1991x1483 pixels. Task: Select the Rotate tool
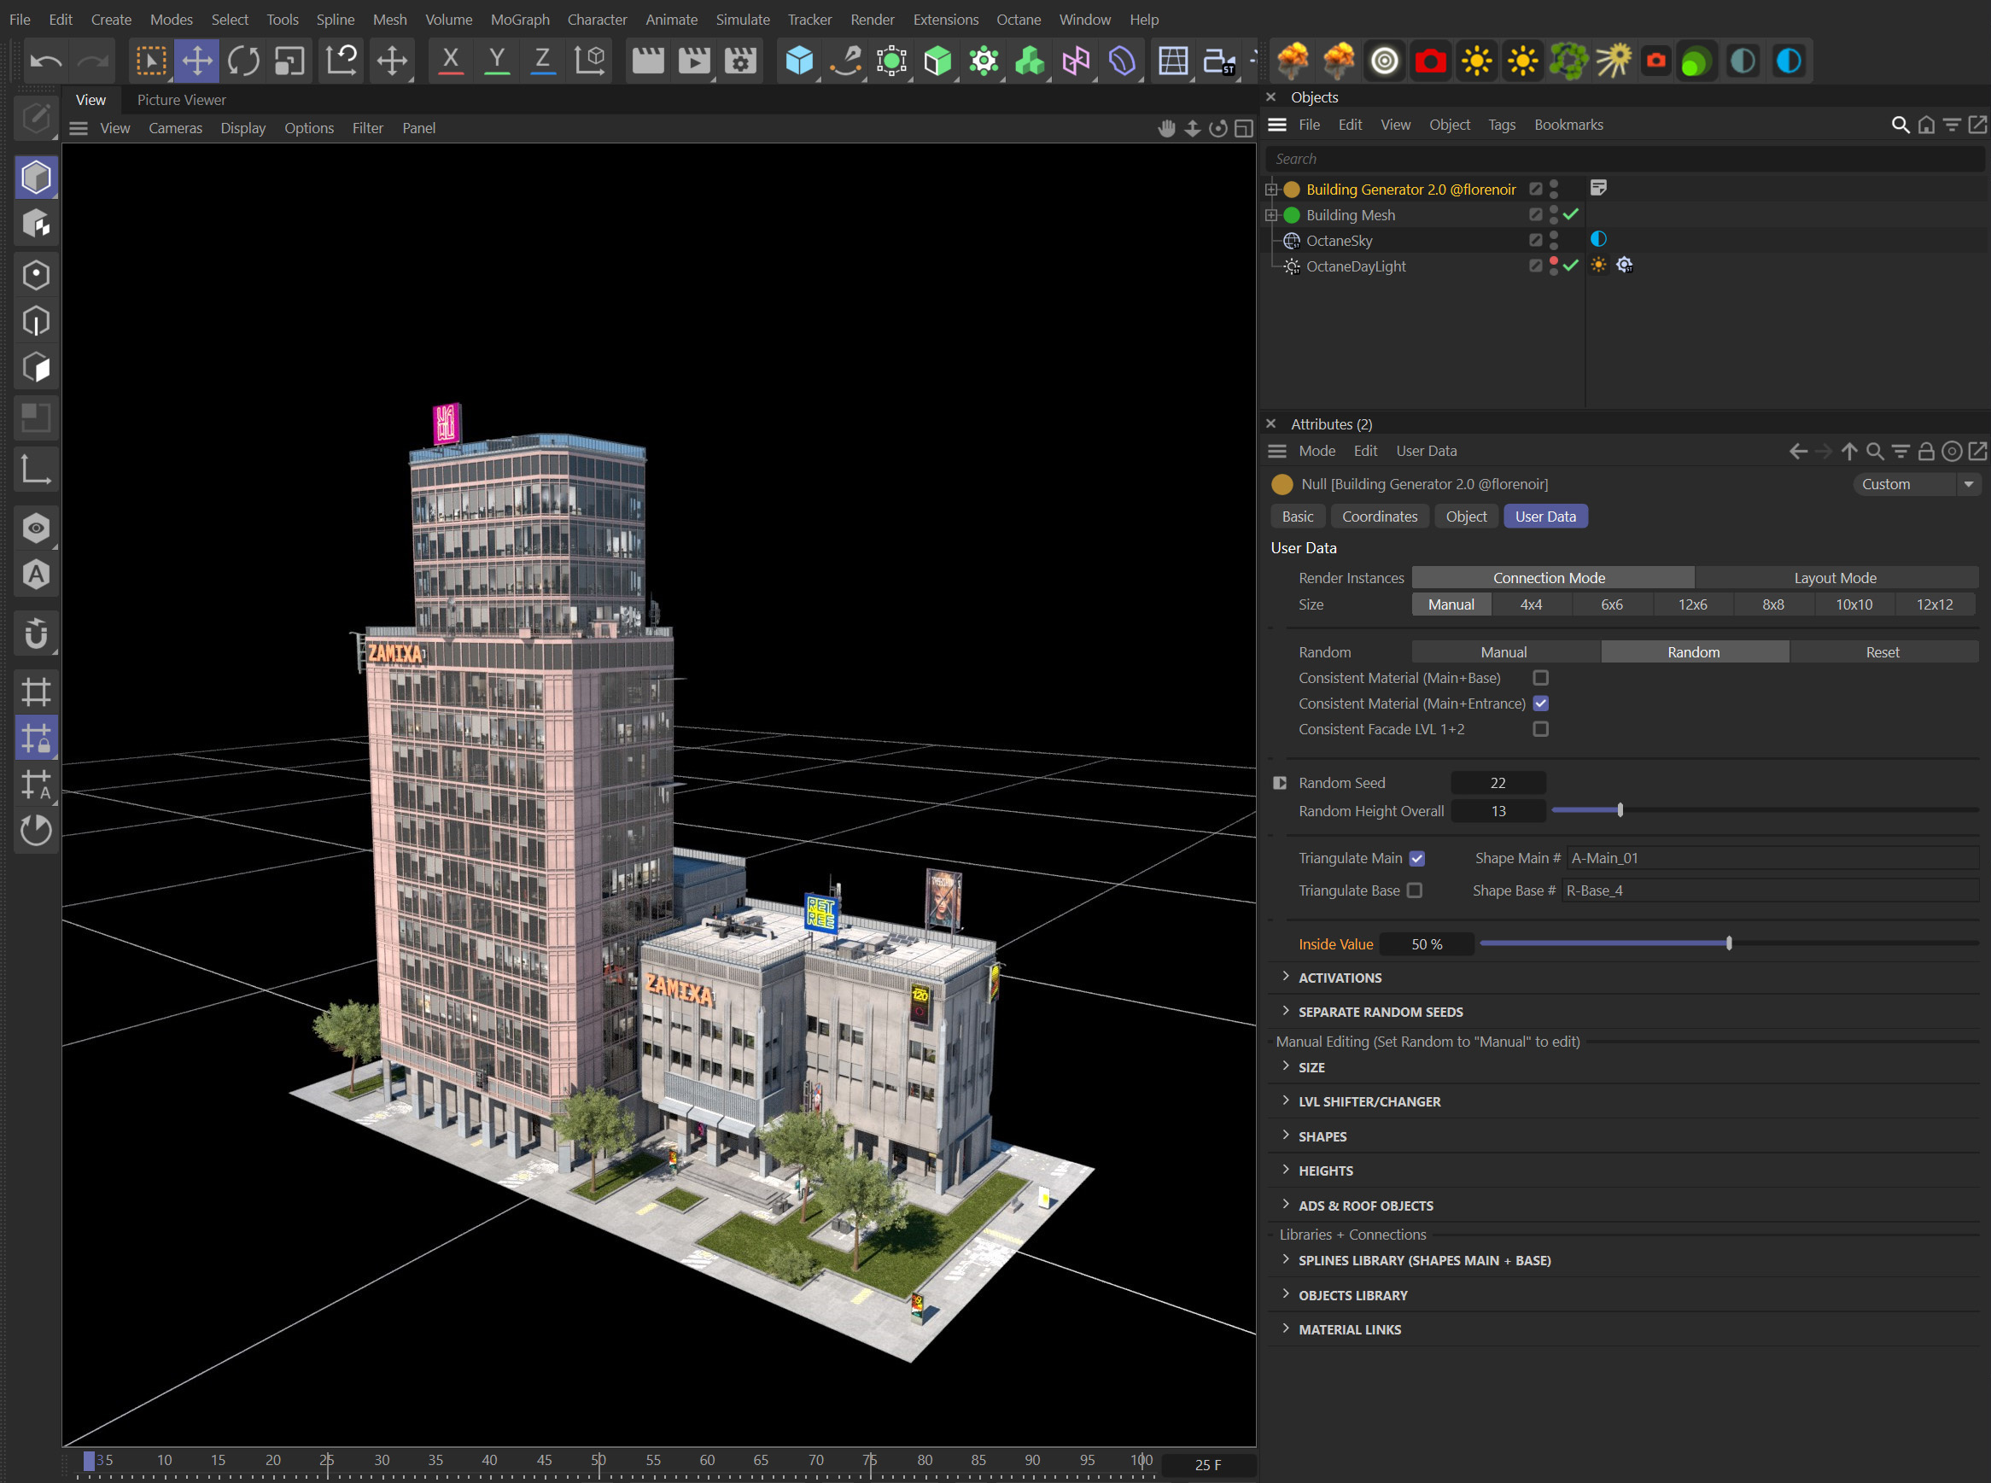pyautogui.click(x=242, y=60)
